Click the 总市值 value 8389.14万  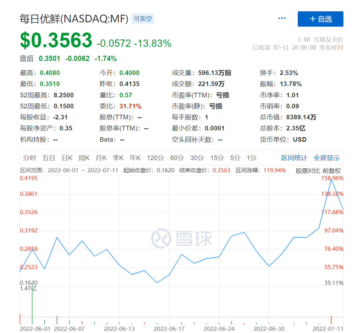click(x=301, y=117)
